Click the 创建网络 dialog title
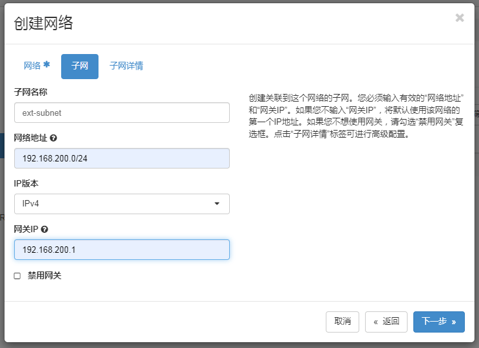This screenshot has width=479, height=348. tap(43, 23)
